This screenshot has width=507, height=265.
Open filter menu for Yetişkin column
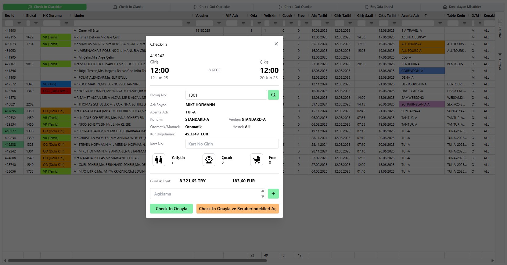pyautogui.click(x=275, y=23)
